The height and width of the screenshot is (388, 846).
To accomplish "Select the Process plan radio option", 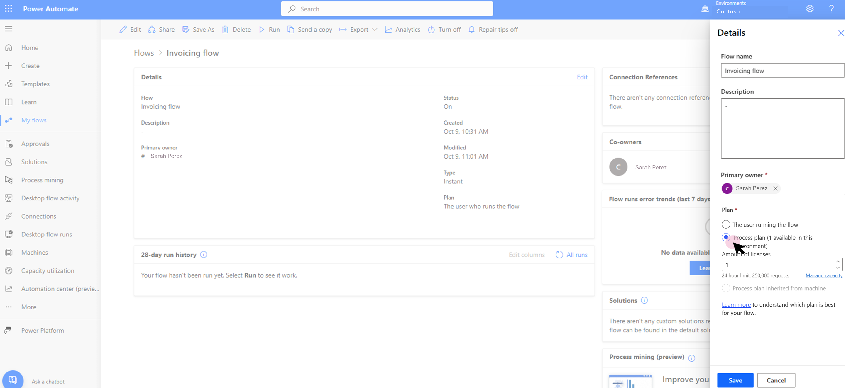I will (x=725, y=237).
